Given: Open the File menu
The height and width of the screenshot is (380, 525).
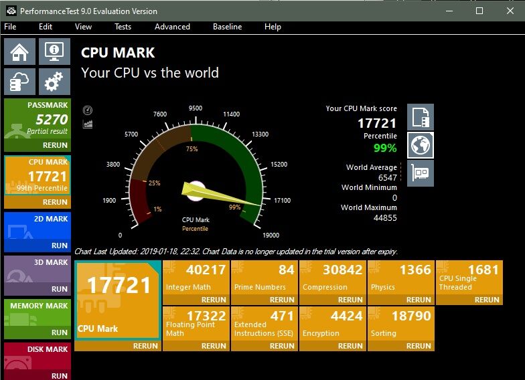Looking at the screenshot, I should [10, 27].
